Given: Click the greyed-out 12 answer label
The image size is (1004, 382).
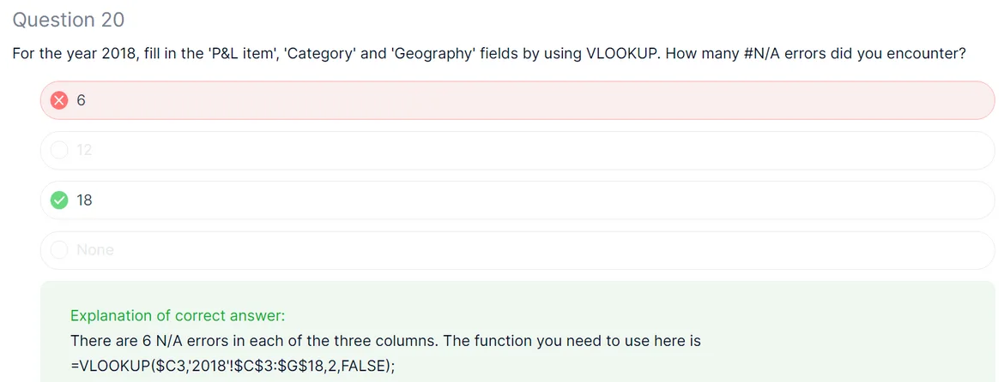Looking at the screenshot, I should [x=84, y=150].
